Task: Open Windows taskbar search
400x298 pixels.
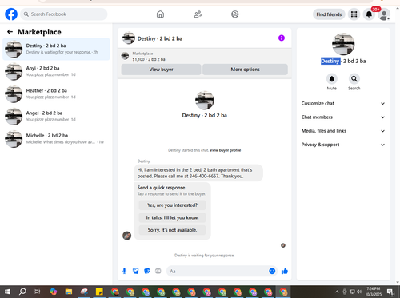Action: pyautogui.click(x=22, y=292)
